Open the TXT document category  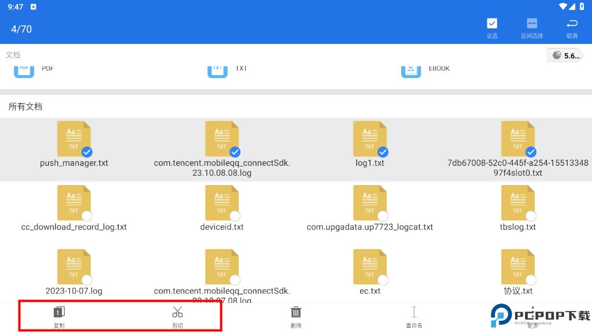tap(218, 69)
